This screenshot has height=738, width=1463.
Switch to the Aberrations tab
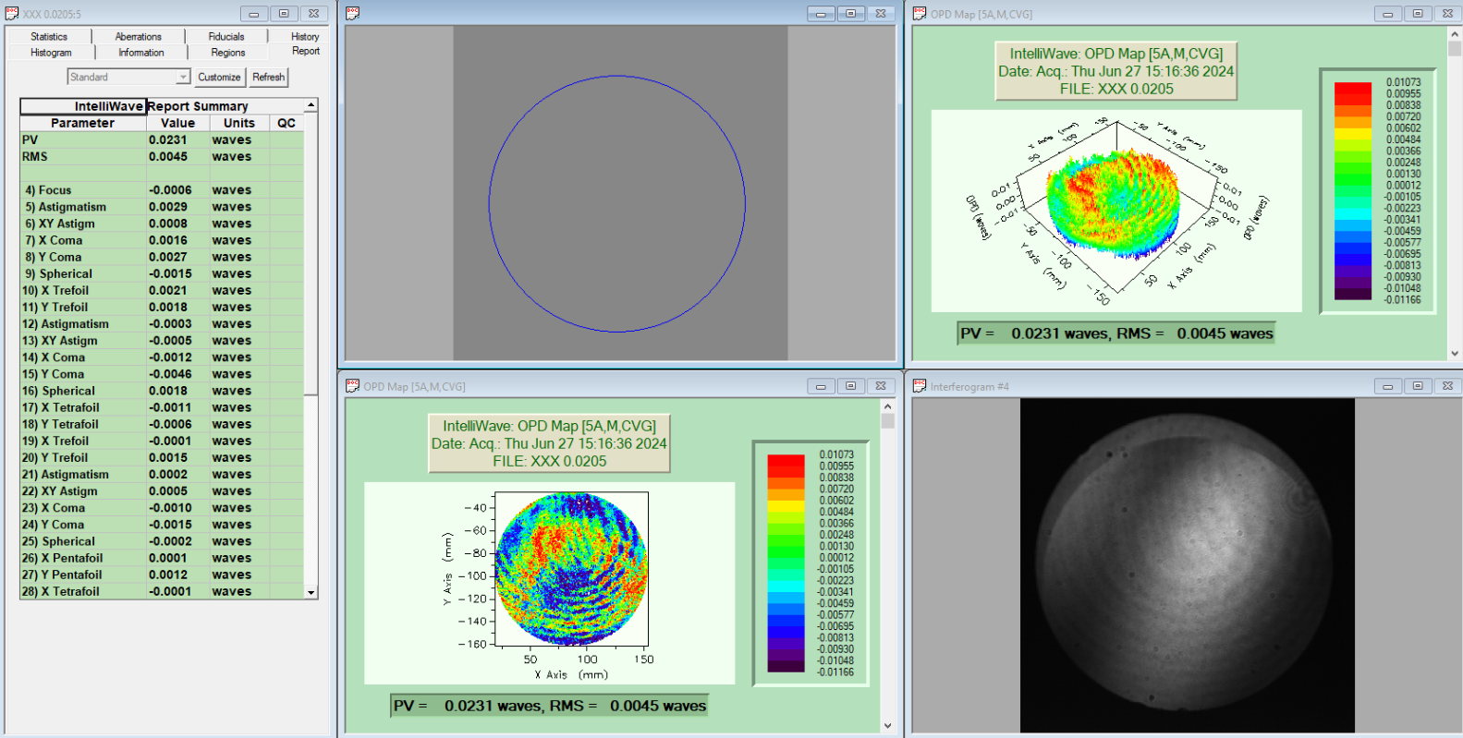pos(139,36)
